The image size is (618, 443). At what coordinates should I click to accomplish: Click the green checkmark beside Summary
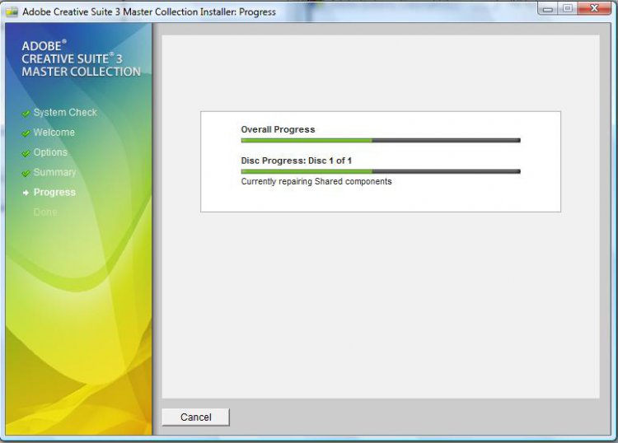click(26, 173)
